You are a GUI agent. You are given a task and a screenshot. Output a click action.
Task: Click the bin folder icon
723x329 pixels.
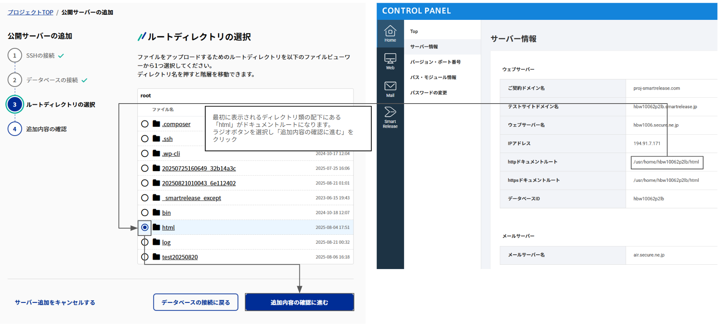[x=157, y=213]
